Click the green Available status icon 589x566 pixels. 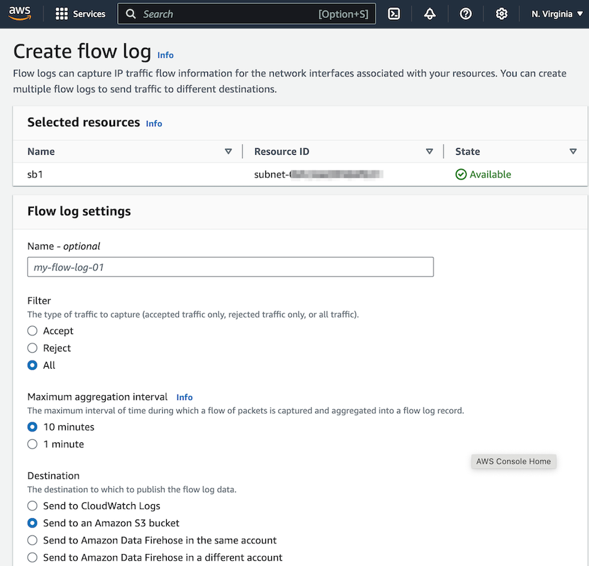(461, 175)
